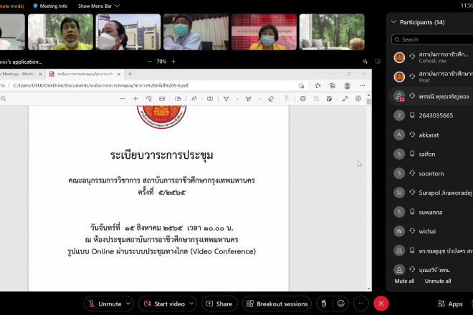Click the full screen expand icon

[x=345, y=99]
